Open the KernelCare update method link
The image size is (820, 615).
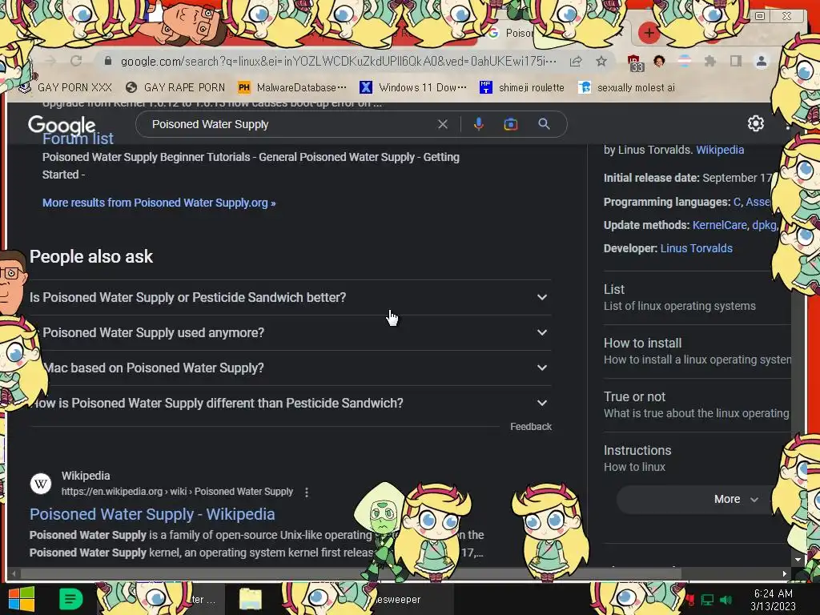click(720, 225)
